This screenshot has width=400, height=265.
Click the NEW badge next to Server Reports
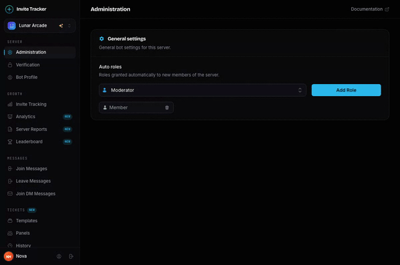[67, 129]
